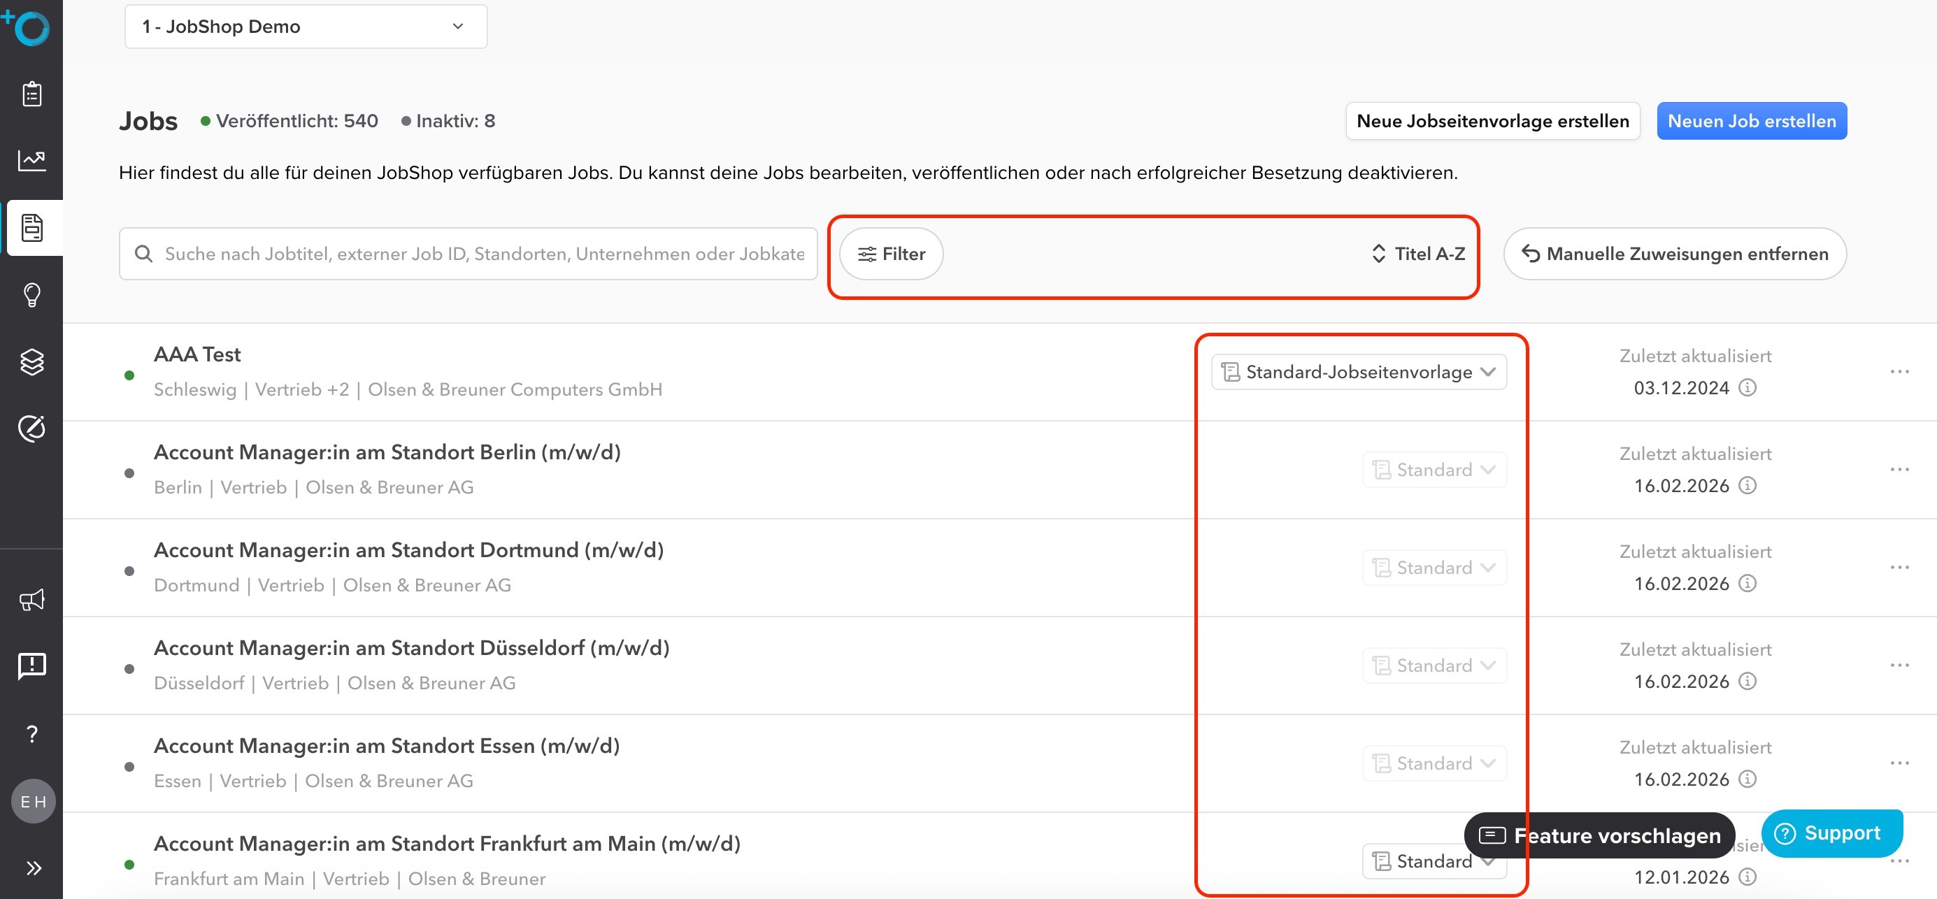Viewport: 1937px width, 899px height.
Task: Click Neuen Job erstellen button
Action: click(1751, 121)
